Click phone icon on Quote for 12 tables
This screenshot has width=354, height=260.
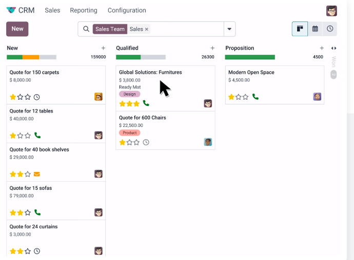[x=37, y=136]
